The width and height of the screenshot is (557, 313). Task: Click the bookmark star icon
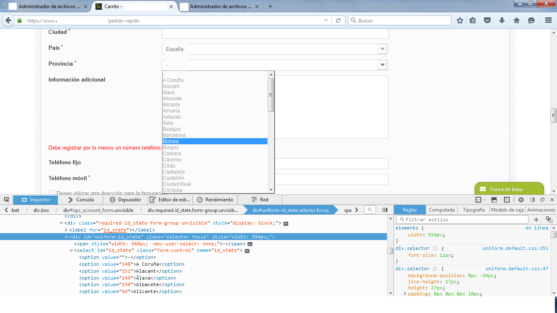pyautogui.click(x=460, y=20)
